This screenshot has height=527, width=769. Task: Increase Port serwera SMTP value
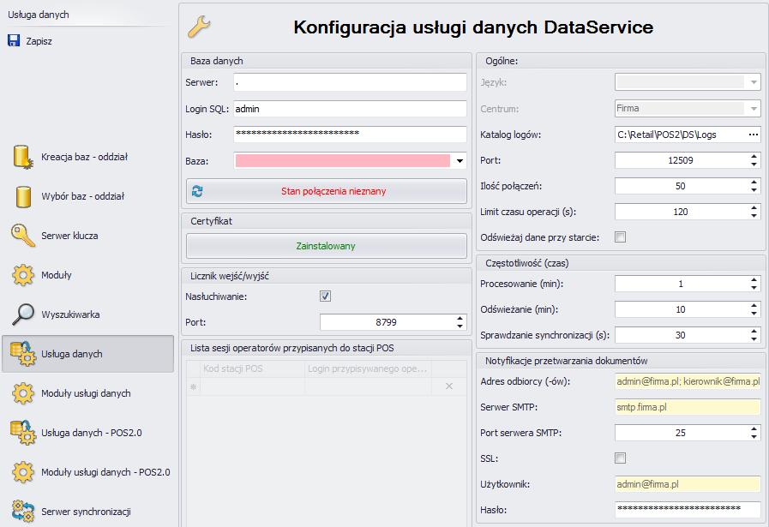point(754,429)
